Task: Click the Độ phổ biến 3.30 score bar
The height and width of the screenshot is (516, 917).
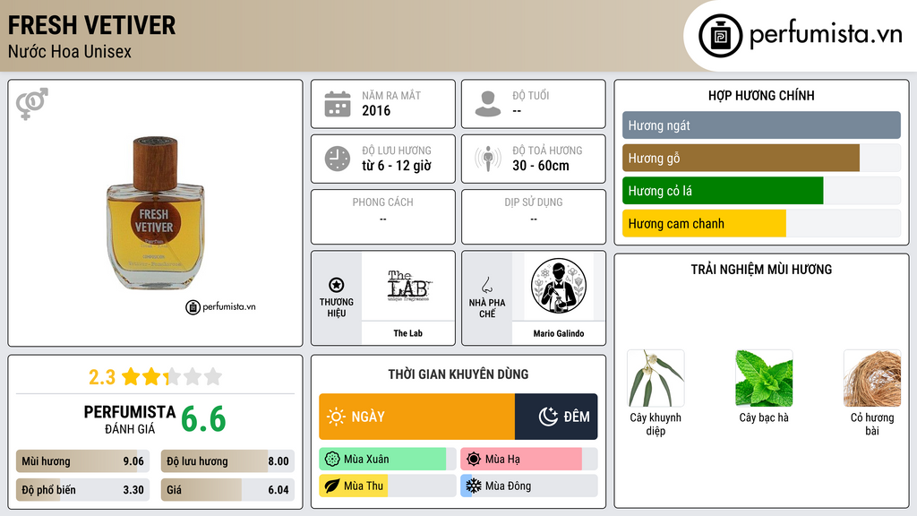Action: (82, 490)
